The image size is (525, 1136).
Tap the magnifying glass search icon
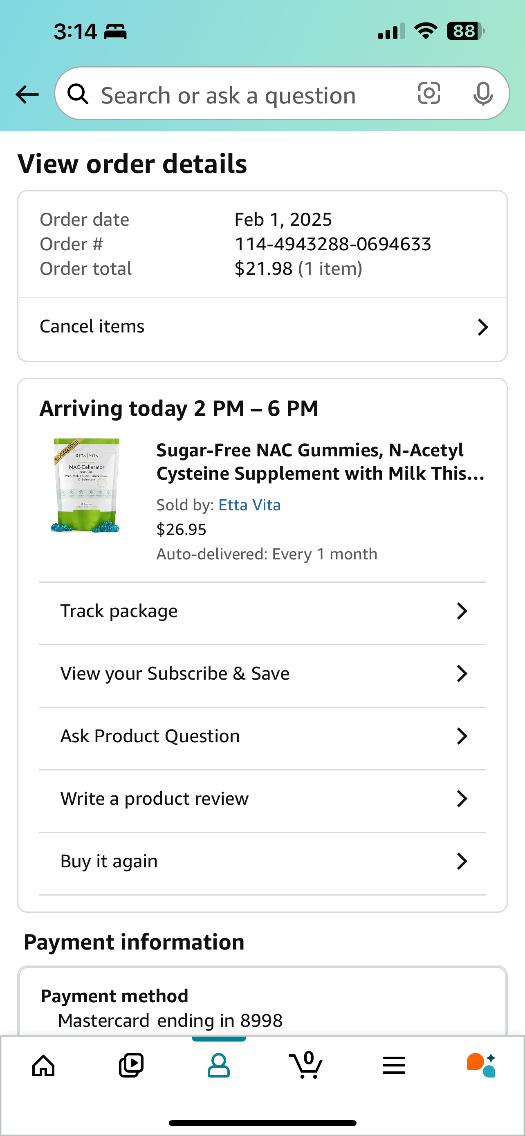(78, 94)
